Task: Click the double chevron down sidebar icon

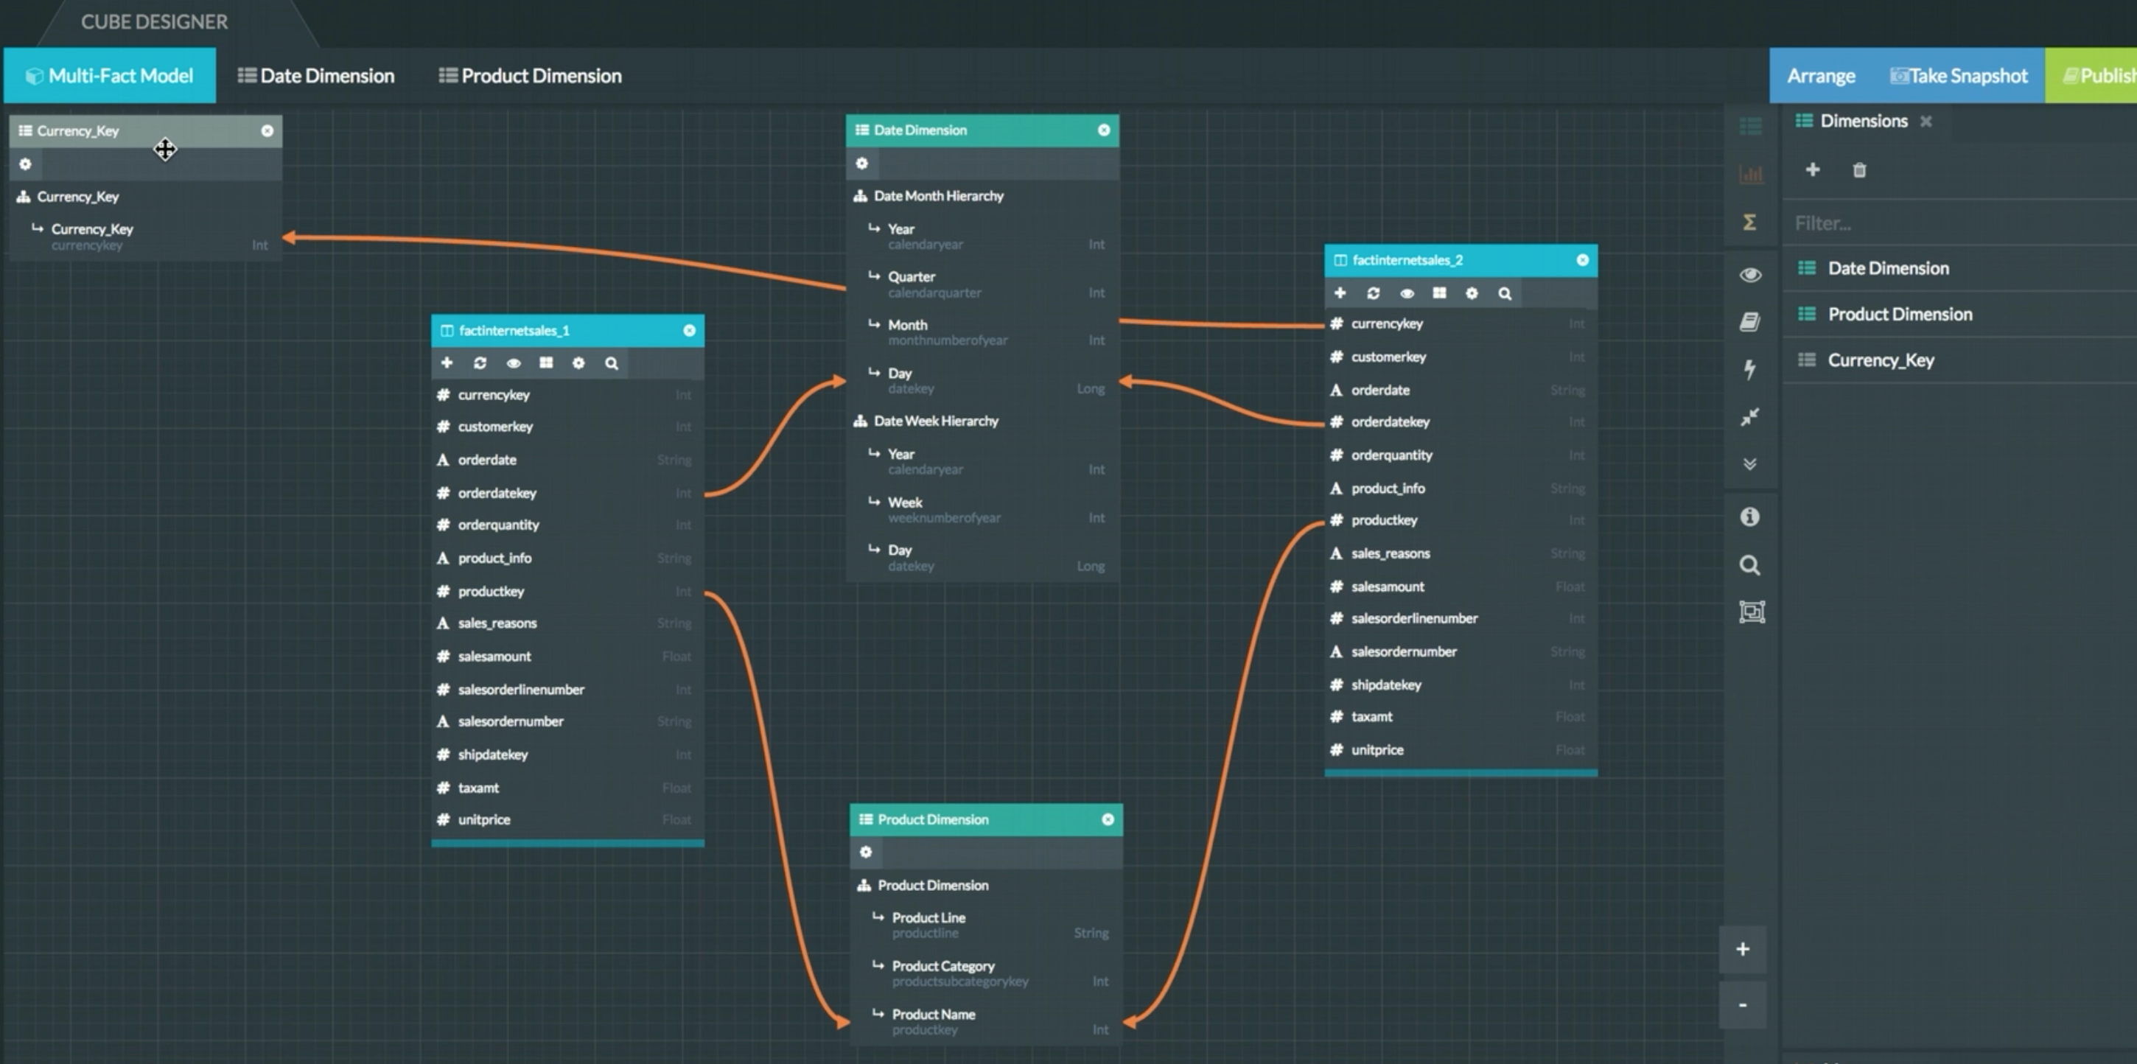Action: tap(1750, 464)
